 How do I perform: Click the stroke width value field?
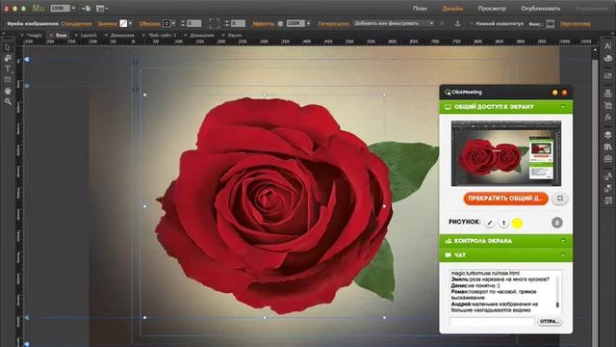click(194, 23)
